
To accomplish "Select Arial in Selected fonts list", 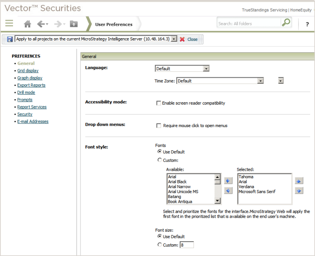I will pyautogui.click(x=243, y=181).
